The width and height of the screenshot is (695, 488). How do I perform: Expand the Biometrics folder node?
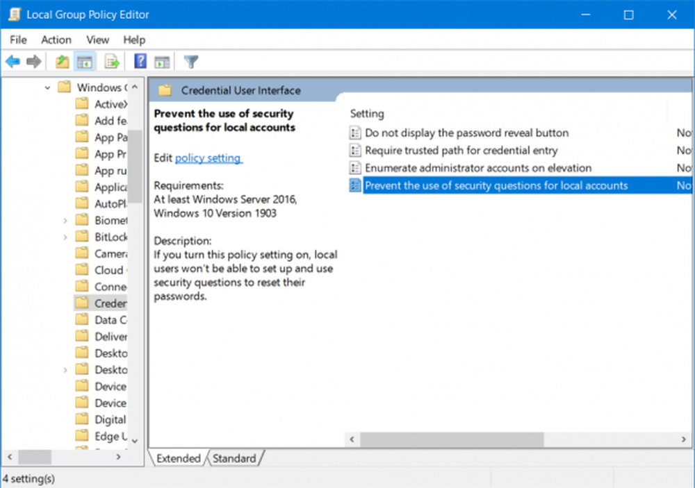click(x=65, y=221)
